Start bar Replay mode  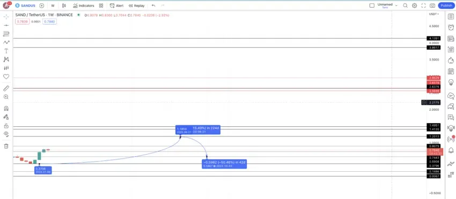tap(136, 5)
